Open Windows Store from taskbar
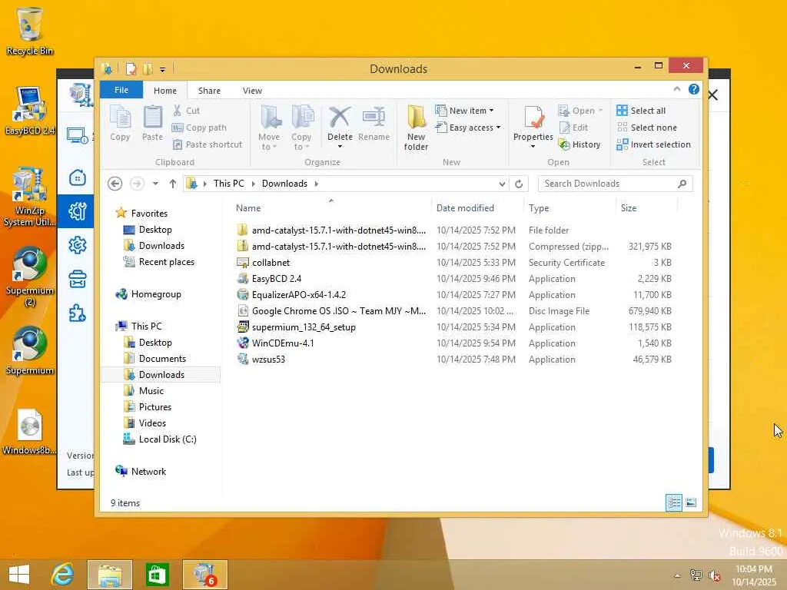The width and height of the screenshot is (787, 590). coord(157,575)
